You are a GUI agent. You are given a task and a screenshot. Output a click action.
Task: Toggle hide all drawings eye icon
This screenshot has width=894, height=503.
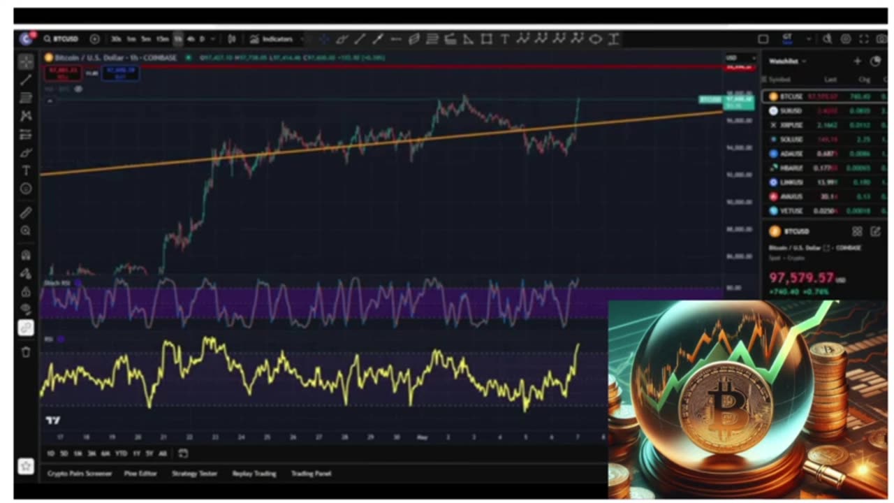click(26, 309)
